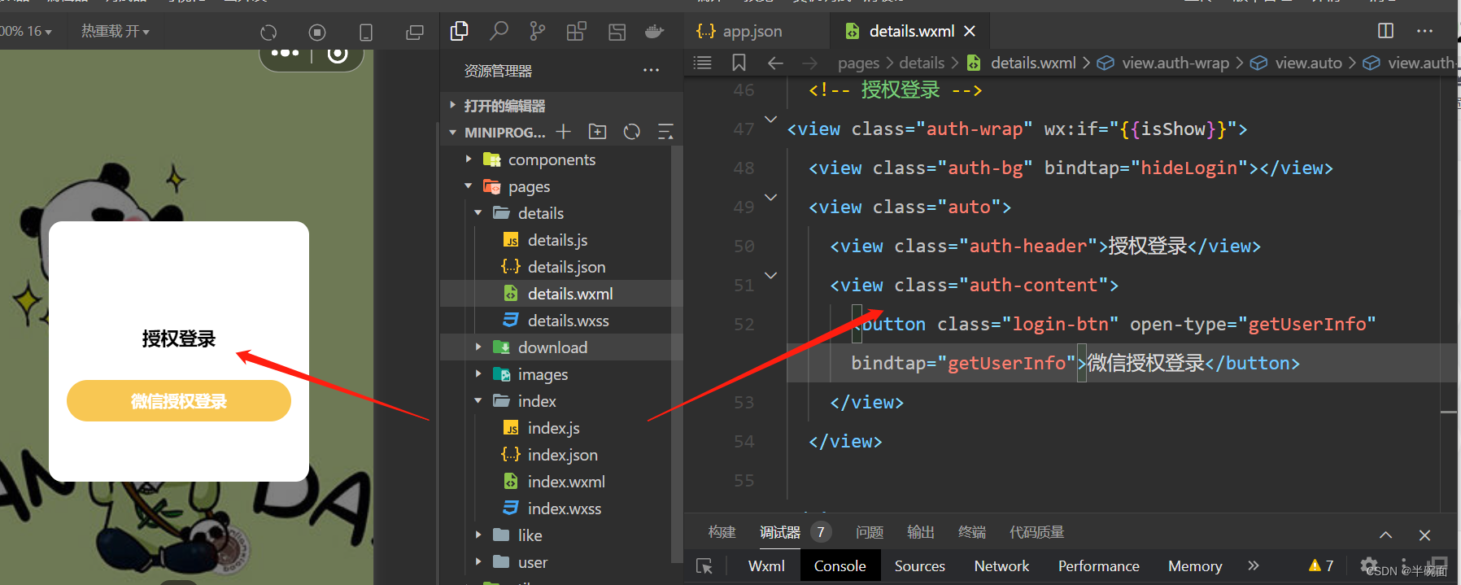Show more devtools tabs chevron

click(1254, 565)
